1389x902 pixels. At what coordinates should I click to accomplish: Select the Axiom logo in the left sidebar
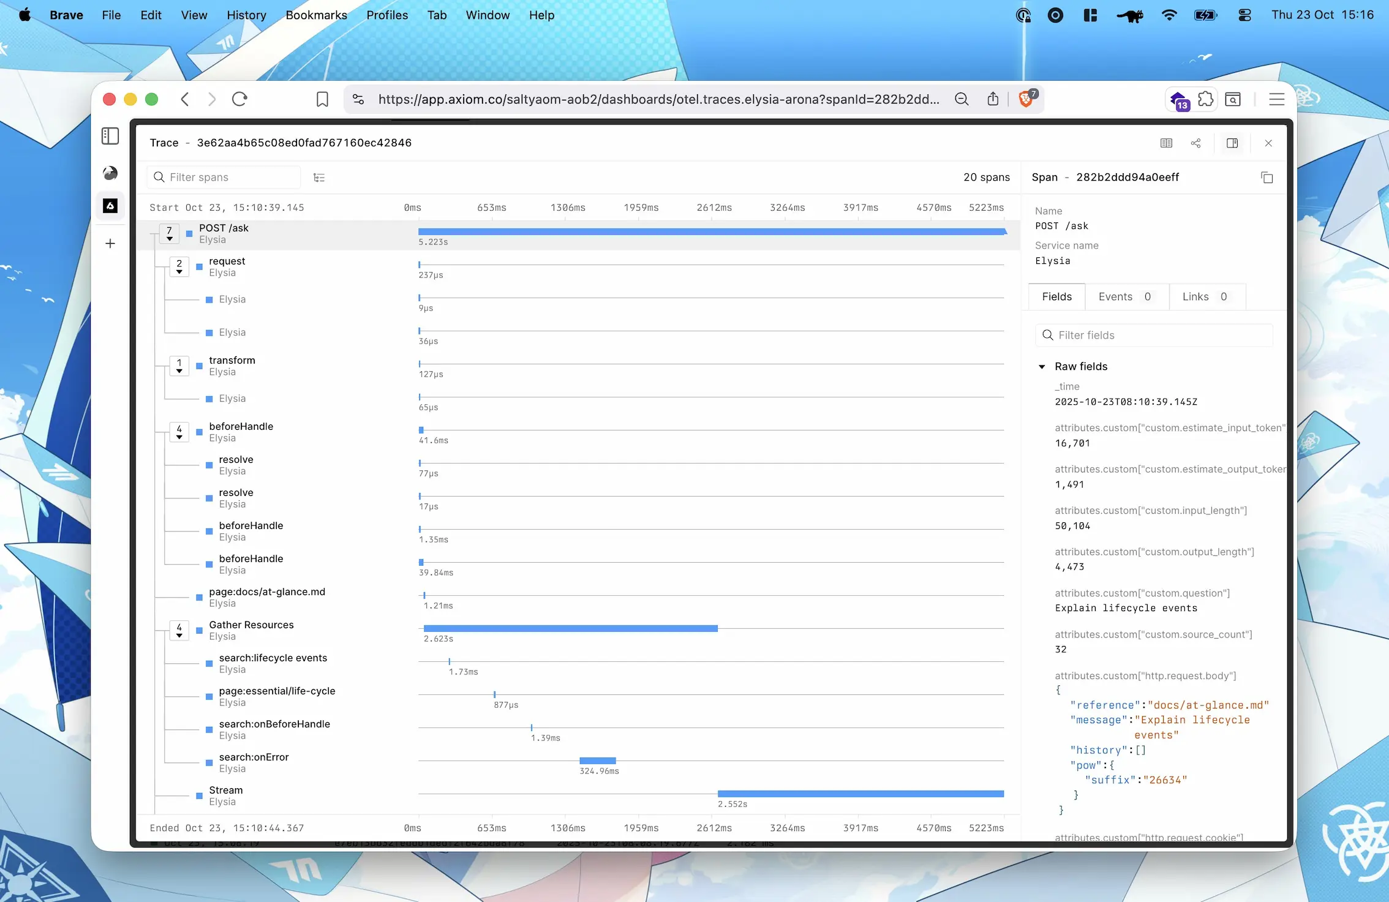pos(110,206)
